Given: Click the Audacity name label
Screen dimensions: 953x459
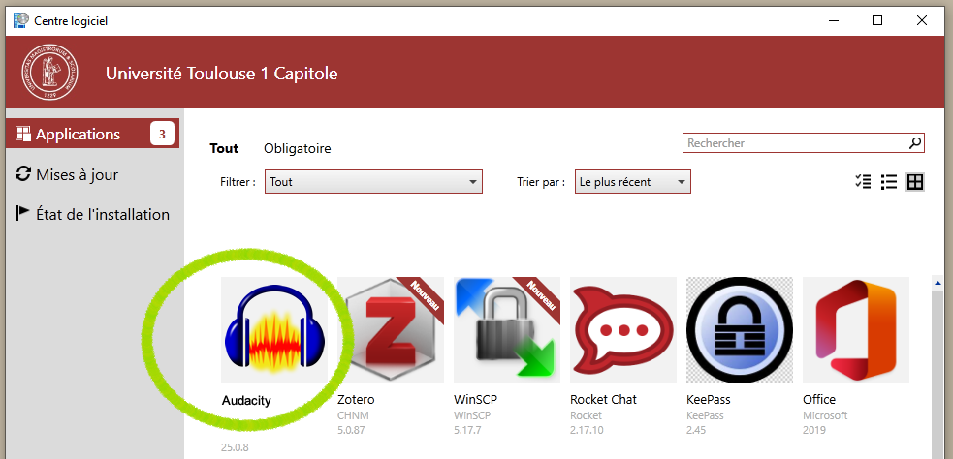Looking at the screenshot, I should tap(246, 401).
